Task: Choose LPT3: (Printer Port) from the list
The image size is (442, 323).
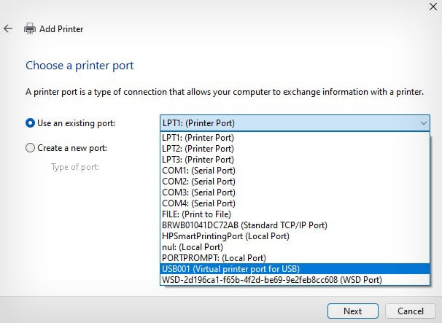Action: pos(198,159)
